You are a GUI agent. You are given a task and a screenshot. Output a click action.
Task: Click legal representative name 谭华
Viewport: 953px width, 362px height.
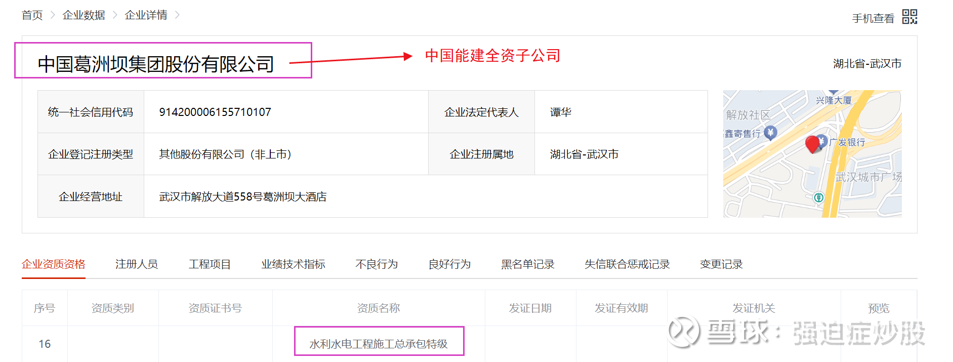(x=561, y=112)
